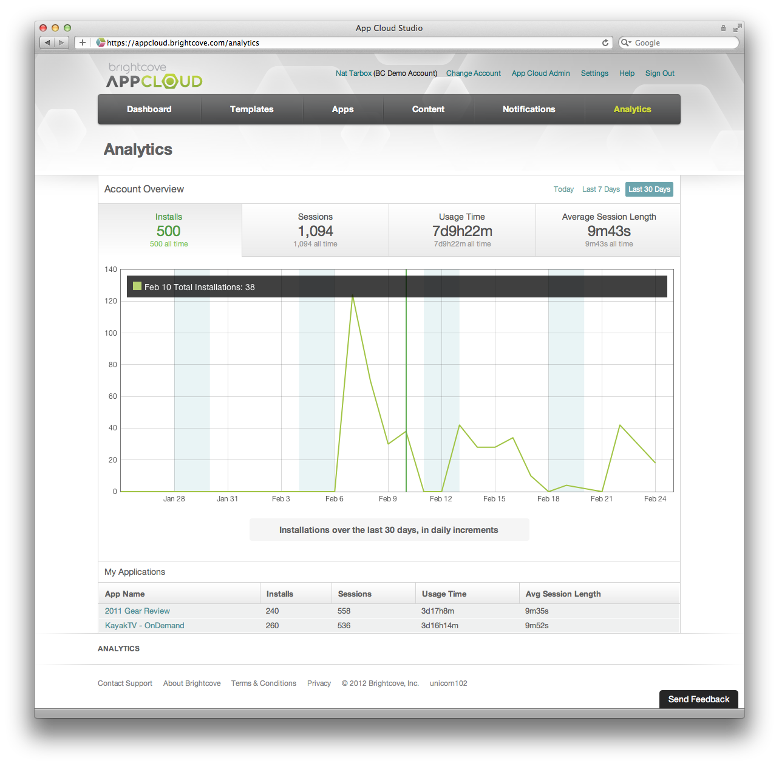
Task: Click the 558 sessions cell
Action: click(x=344, y=611)
